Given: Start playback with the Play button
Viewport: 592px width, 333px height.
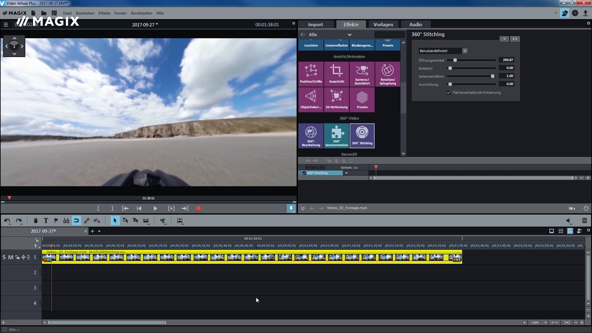Looking at the screenshot, I should point(155,209).
